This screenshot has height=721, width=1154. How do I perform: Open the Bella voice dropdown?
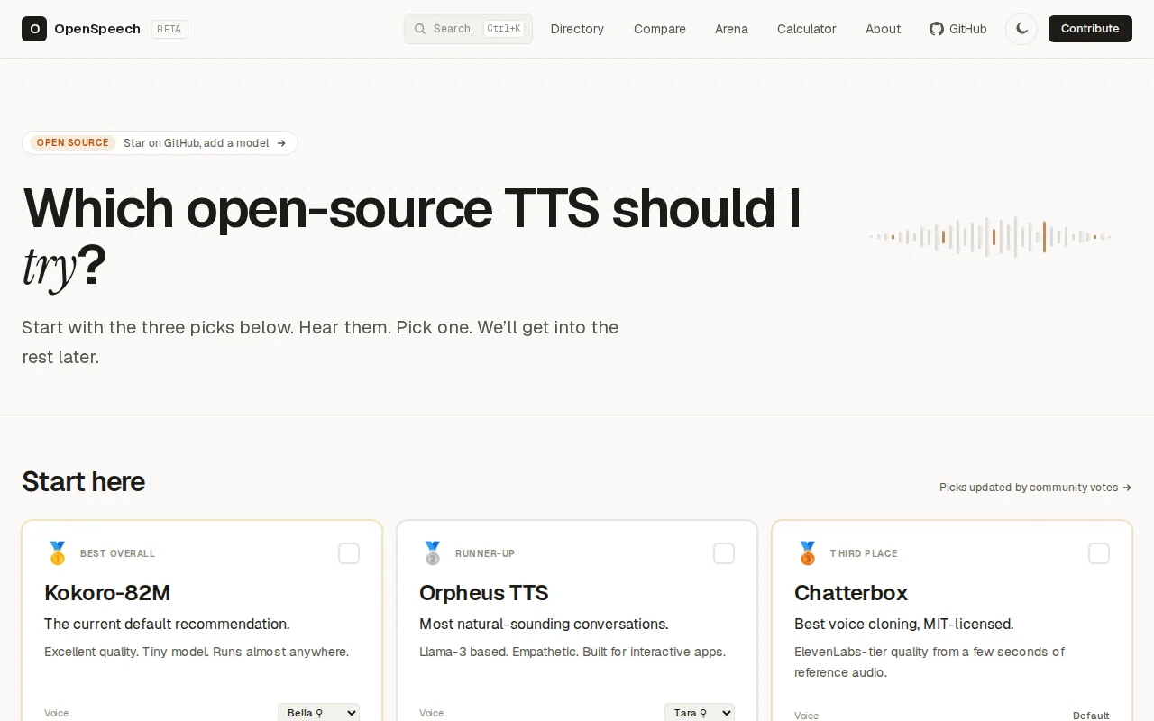pos(318,713)
